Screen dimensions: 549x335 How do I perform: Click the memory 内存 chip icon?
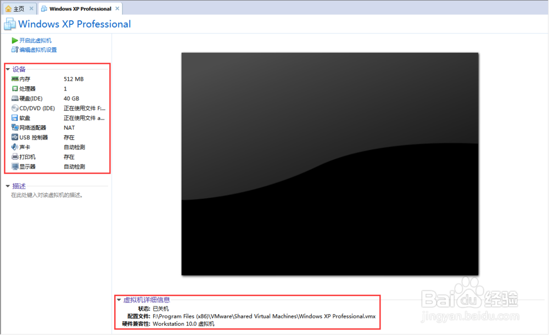(15, 79)
